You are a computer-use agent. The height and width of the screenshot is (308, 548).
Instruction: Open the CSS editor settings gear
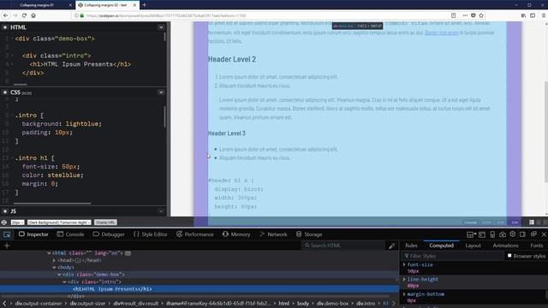(x=5, y=92)
